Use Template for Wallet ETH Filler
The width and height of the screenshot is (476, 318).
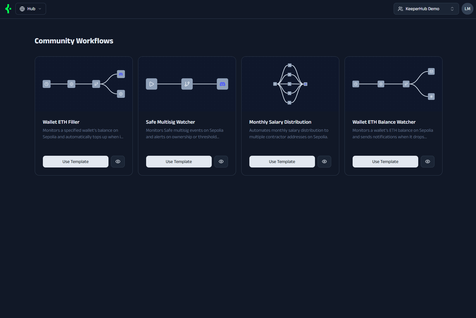pyautogui.click(x=75, y=161)
